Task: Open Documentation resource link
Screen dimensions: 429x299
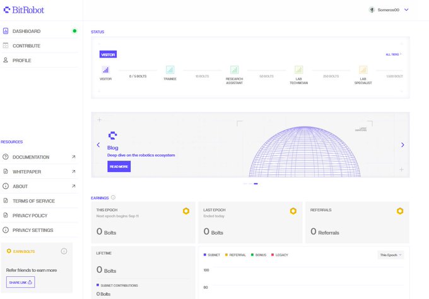Action: (x=39, y=157)
